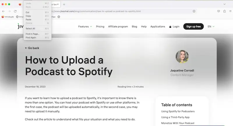Click the Introdução bookmark in bookmarks bar
Image resolution: width=233 pixels, height=126 pixels.
point(8,17)
